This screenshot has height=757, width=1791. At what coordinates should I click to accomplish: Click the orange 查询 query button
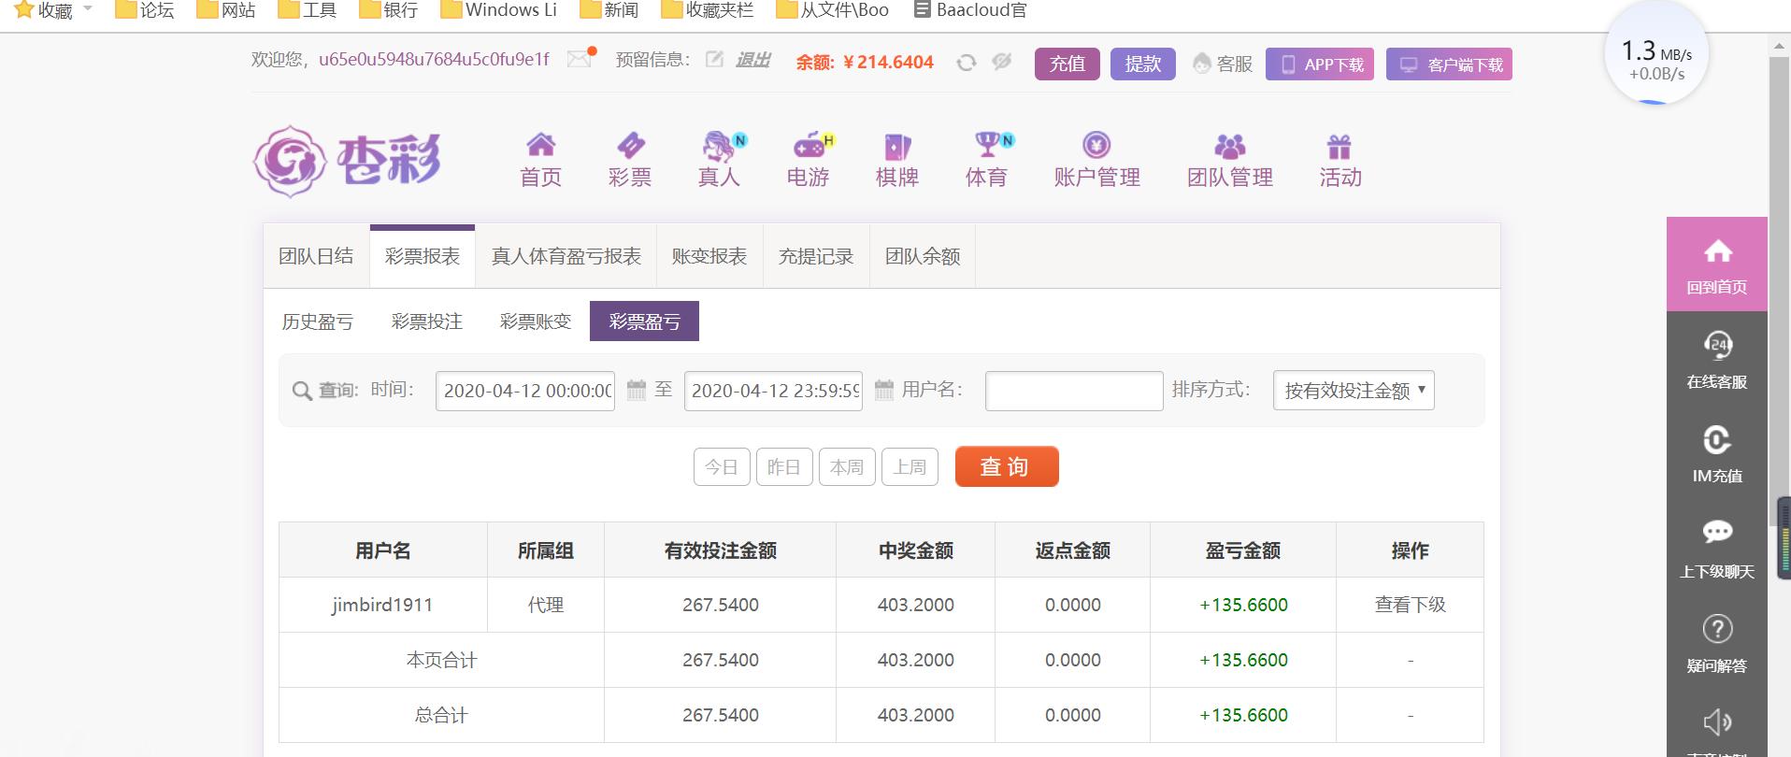1007,466
